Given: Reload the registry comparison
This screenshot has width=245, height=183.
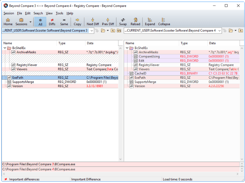Looking at the screenshot, I should click(135, 22).
